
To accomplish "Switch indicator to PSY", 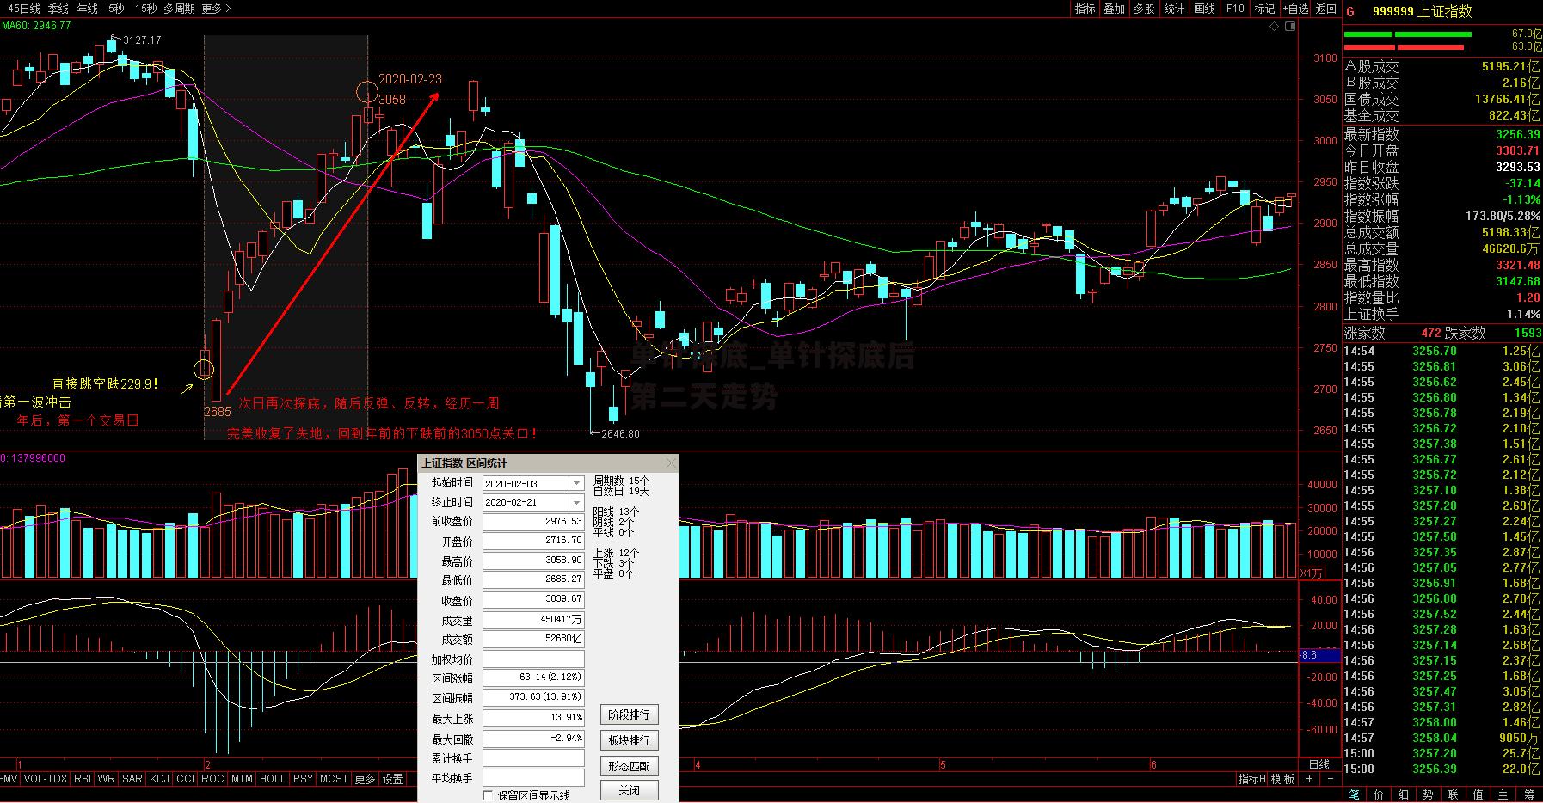I will (303, 779).
